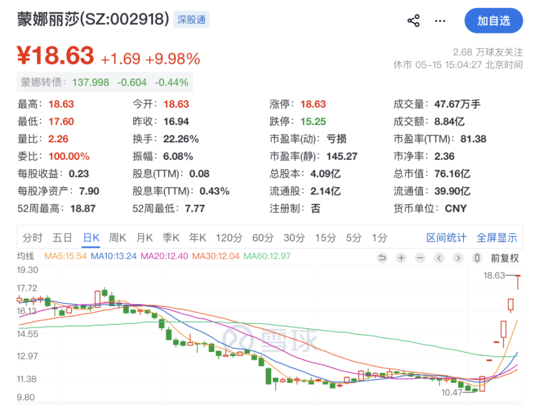Open 区间统计 range statistics

click(446, 237)
